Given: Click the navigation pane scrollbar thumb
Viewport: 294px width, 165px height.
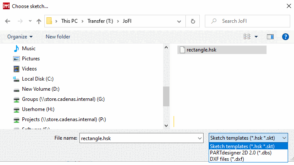Looking at the screenshot, I should [x=166, y=96].
